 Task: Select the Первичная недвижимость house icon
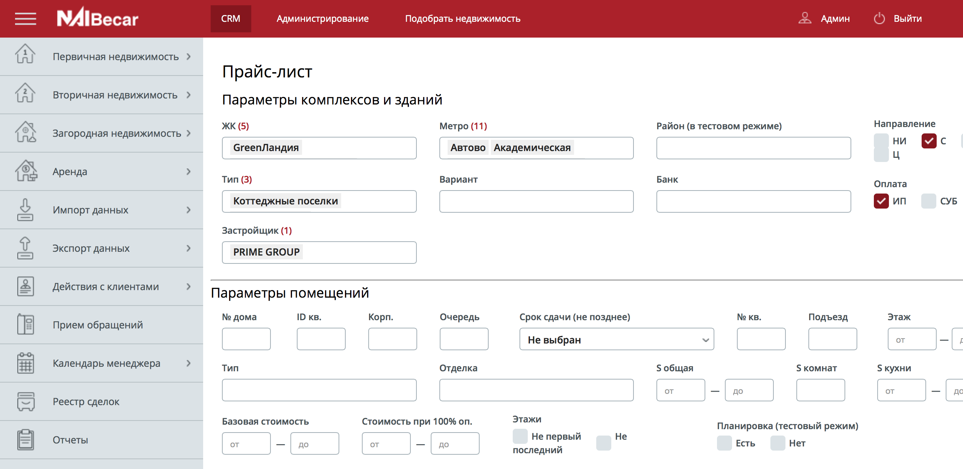25,56
